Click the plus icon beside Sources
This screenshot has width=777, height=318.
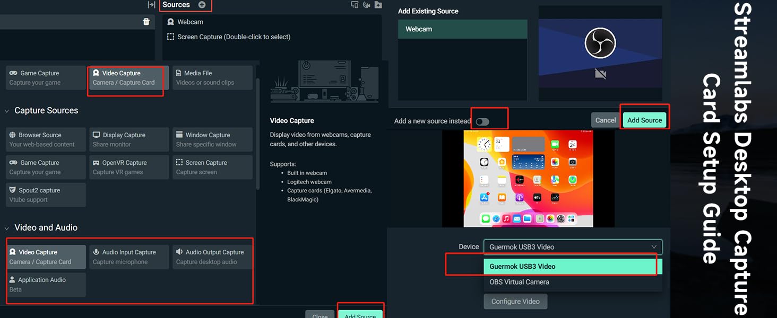click(202, 5)
